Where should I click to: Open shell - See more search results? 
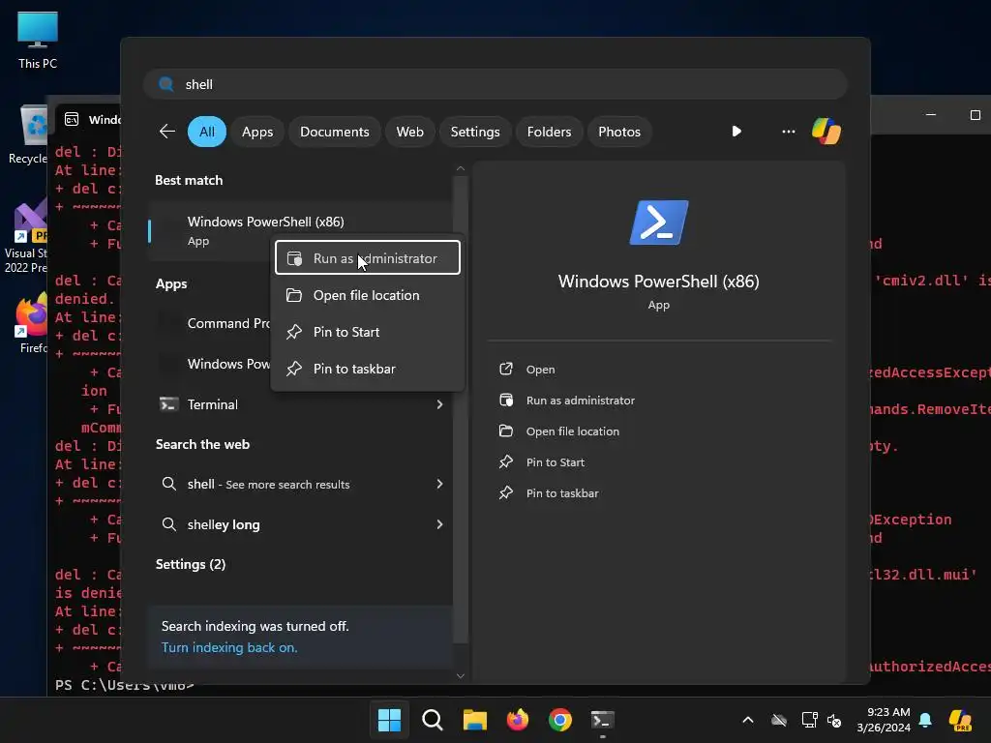[268, 484]
